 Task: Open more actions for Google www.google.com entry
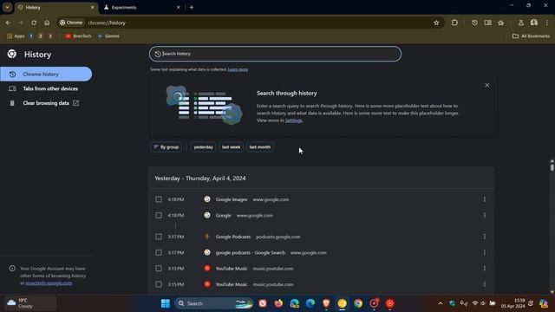click(x=484, y=216)
